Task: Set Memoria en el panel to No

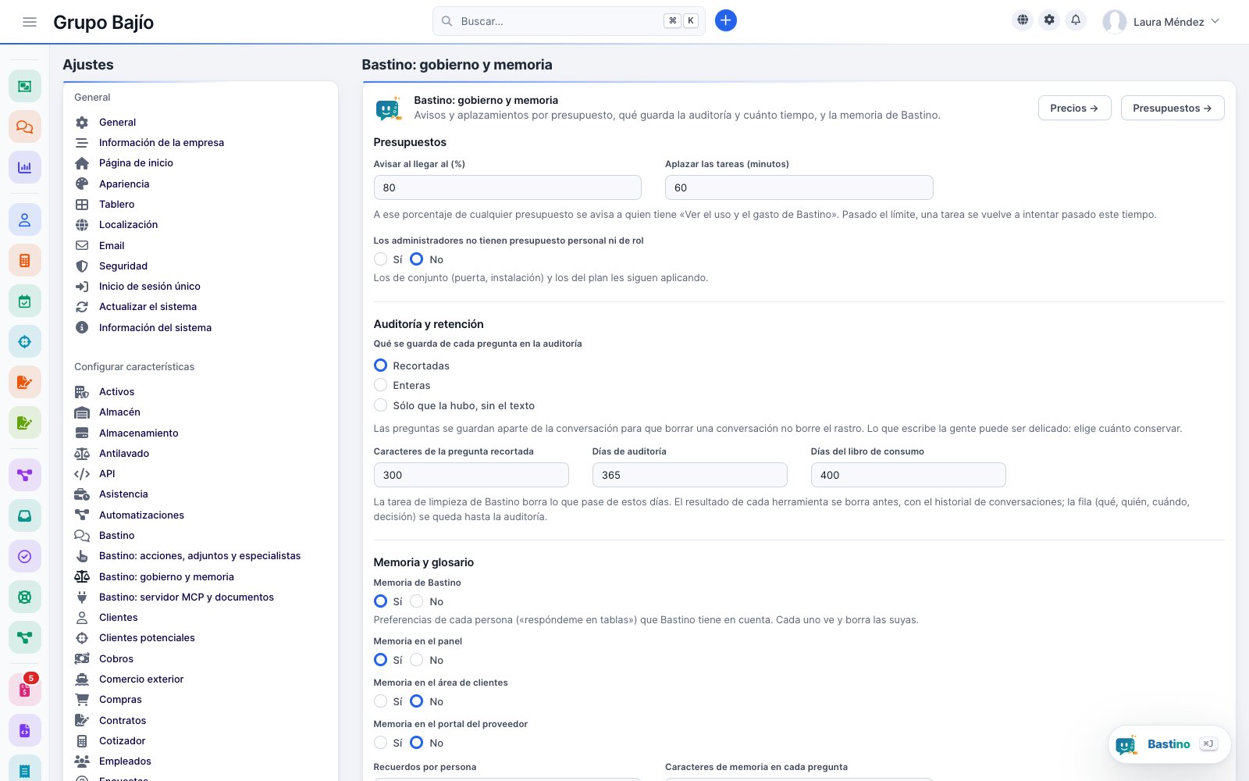Action: tap(417, 660)
